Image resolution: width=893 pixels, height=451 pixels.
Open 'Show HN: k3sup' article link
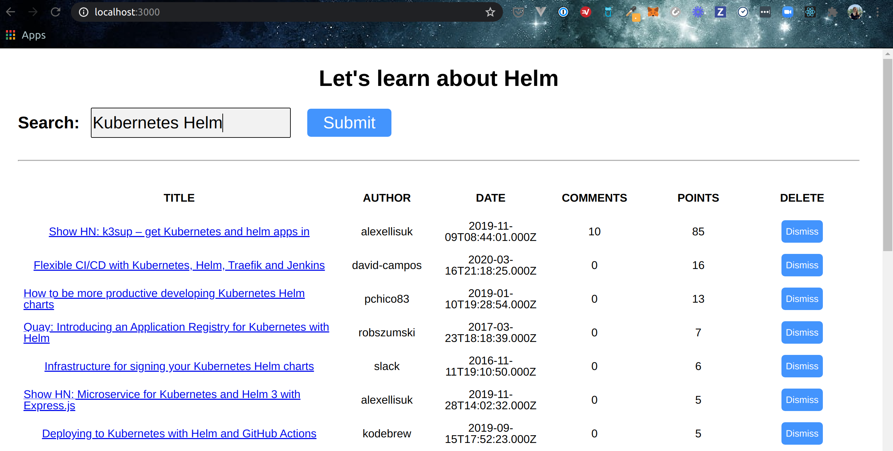[x=179, y=231]
